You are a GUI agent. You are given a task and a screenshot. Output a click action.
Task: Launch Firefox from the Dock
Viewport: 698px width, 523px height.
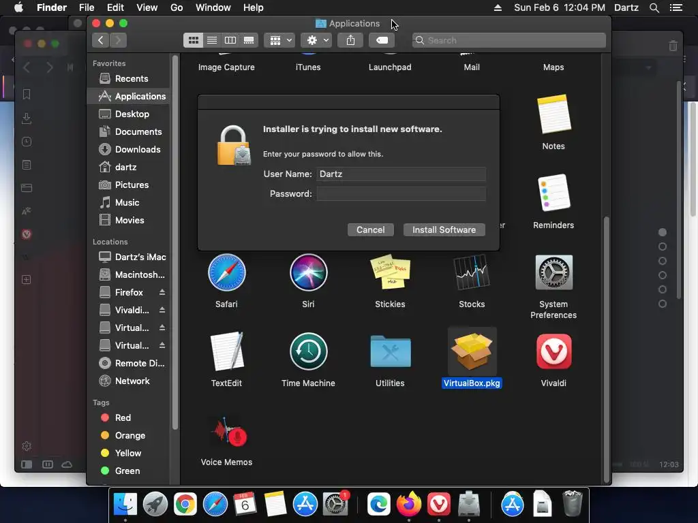tap(409, 504)
